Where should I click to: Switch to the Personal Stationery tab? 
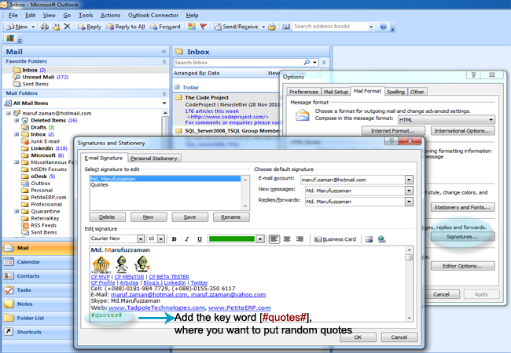coord(153,158)
